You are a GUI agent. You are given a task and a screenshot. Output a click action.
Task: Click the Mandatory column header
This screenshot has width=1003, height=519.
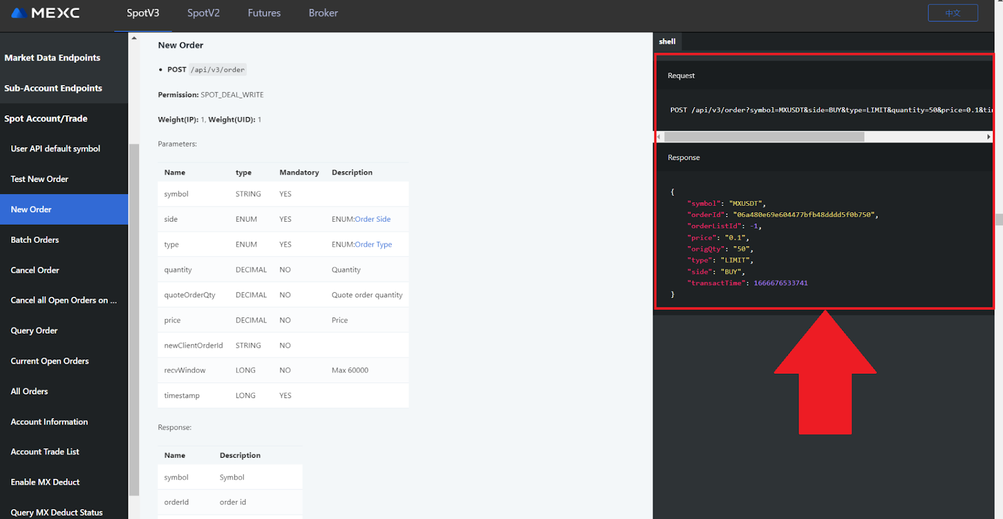[299, 172]
